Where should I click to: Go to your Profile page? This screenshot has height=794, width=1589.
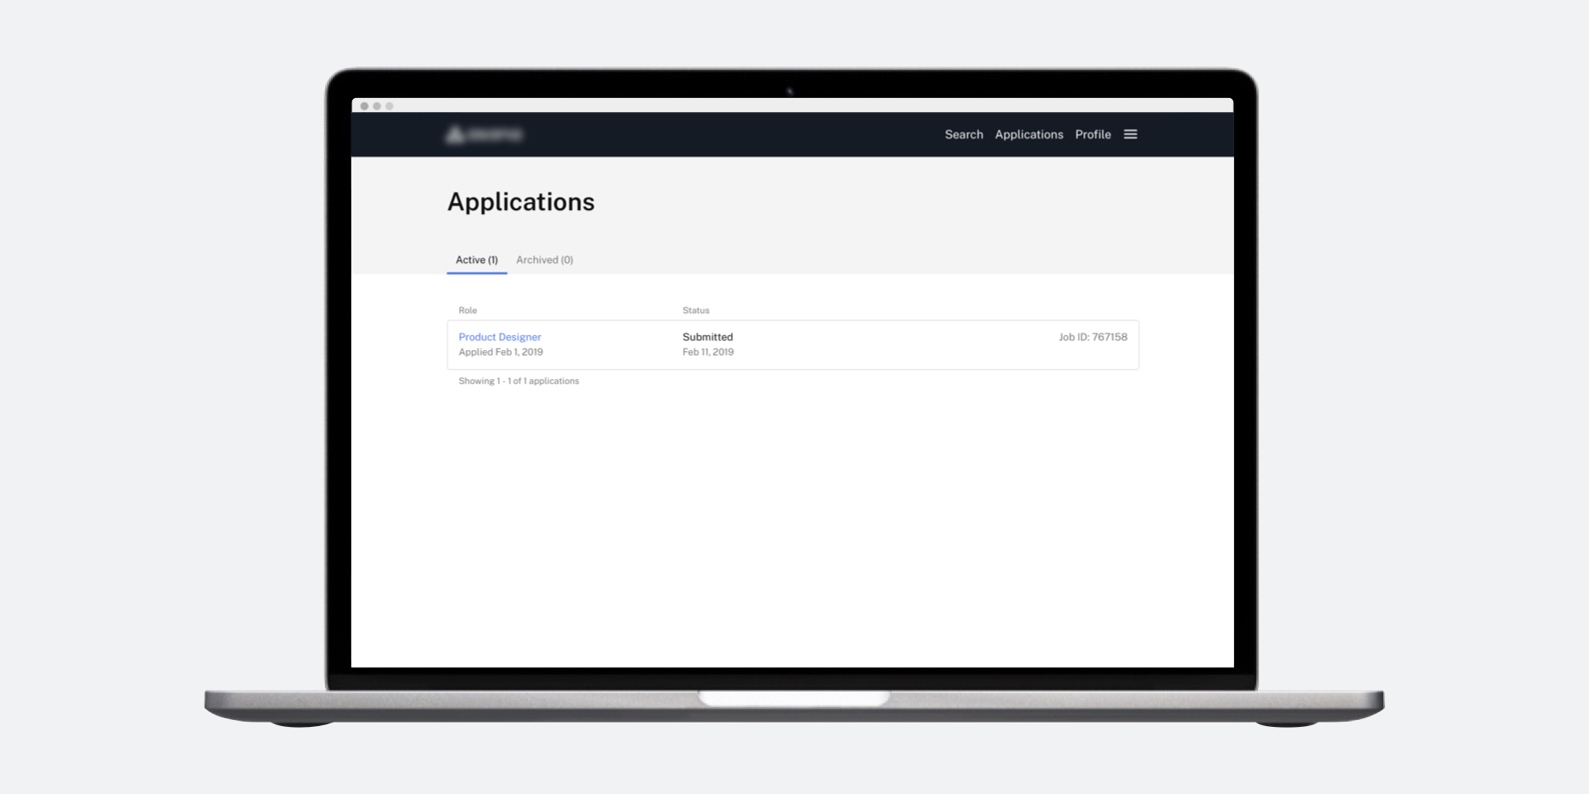click(x=1093, y=134)
